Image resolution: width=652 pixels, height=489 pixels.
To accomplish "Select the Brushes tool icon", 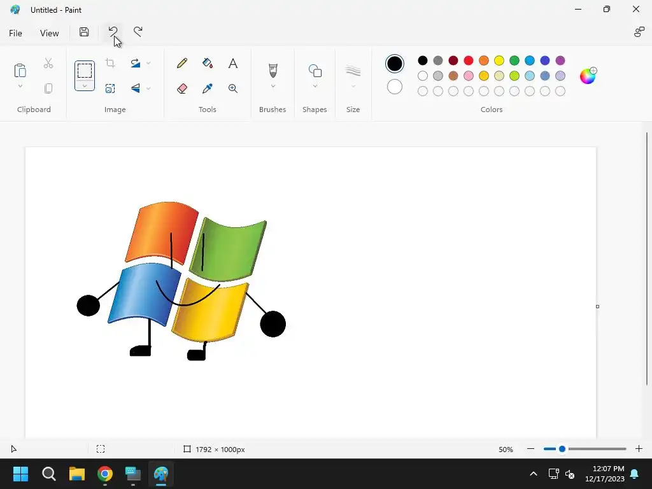I will coord(273,71).
